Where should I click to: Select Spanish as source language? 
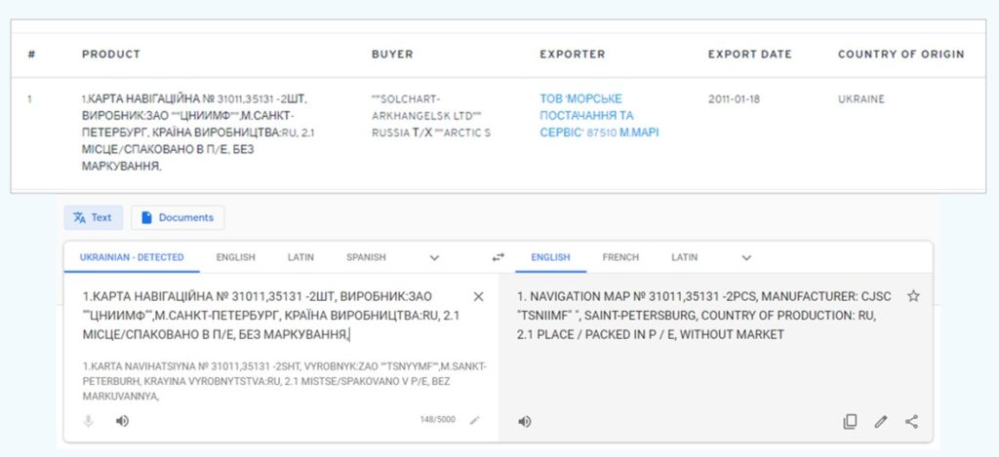[367, 257]
